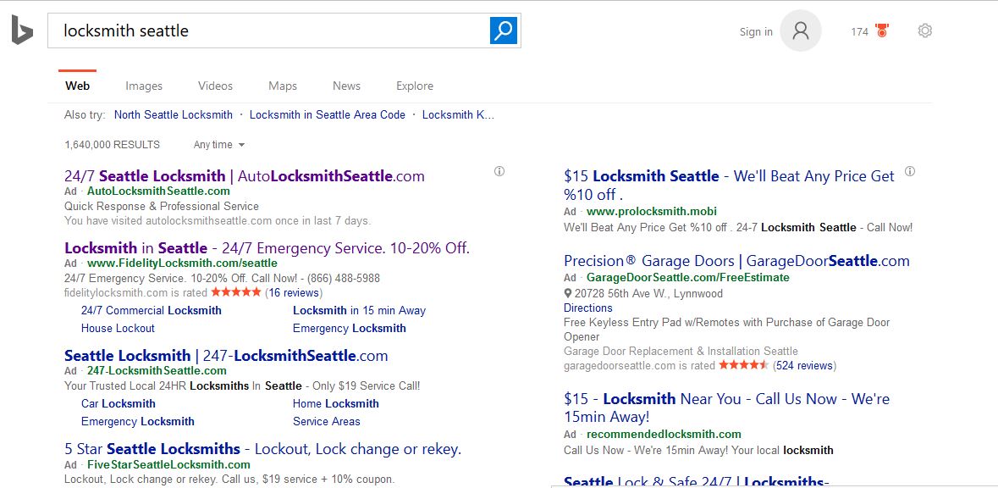The height and width of the screenshot is (488, 998).
Task: Open Emergency Locksmith sitelink under Fidelity ad
Action: [x=350, y=329]
